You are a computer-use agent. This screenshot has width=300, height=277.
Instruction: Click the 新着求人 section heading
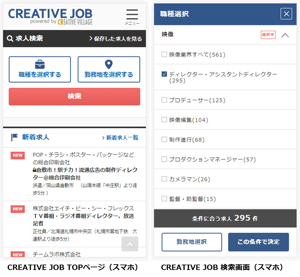click(x=36, y=137)
